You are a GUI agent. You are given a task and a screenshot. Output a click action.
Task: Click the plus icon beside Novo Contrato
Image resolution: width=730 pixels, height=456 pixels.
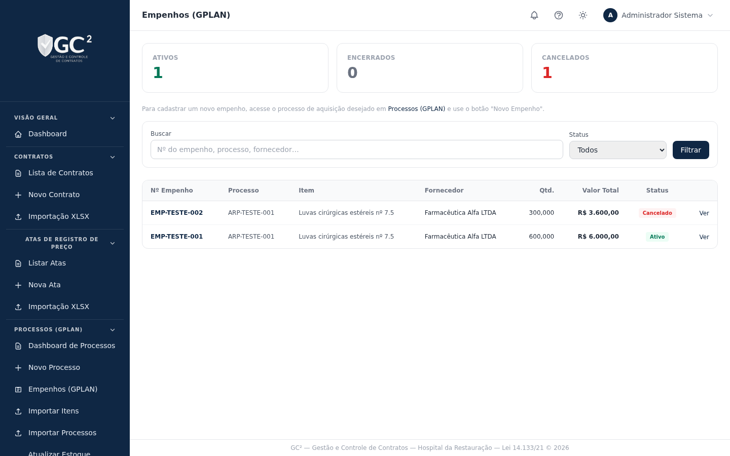click(x=18, y=195)
